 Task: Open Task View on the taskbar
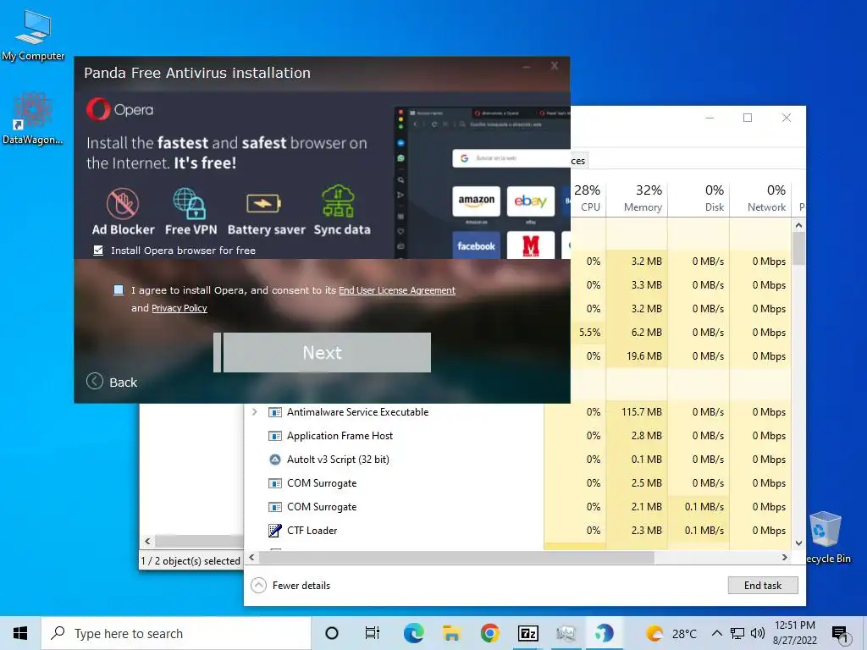(x=373, y=633)
